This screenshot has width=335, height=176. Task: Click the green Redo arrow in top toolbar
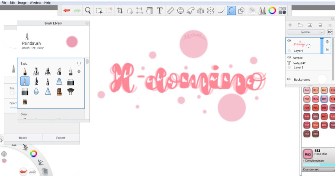77,10
